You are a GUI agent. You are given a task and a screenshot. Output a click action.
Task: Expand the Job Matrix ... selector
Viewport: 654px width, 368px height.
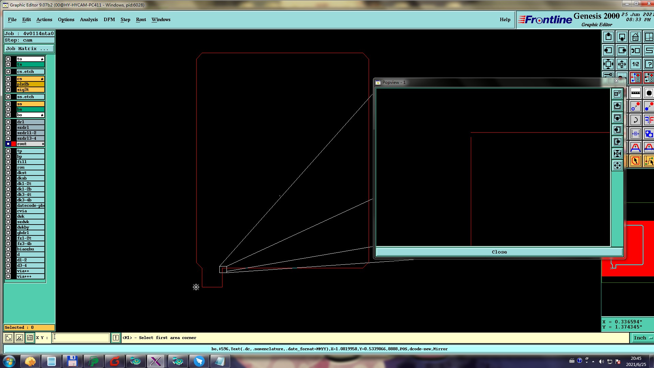point(29,49)
